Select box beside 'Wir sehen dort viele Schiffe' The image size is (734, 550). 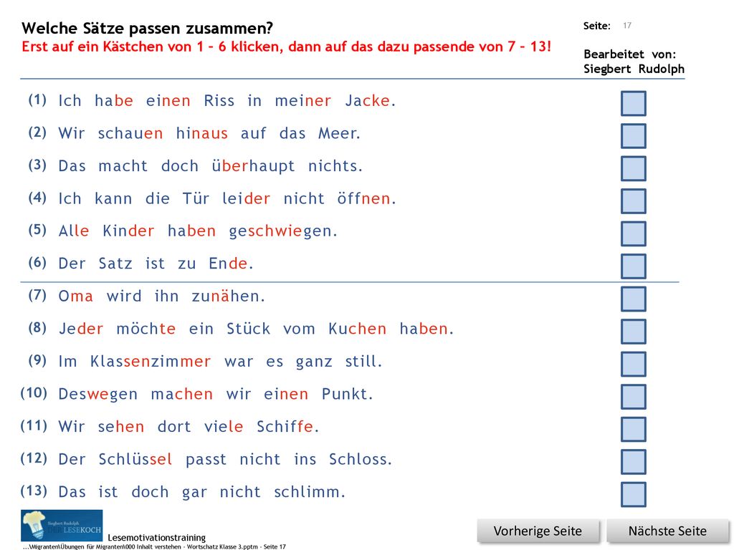pyautogui.click(x=634, y=430)
